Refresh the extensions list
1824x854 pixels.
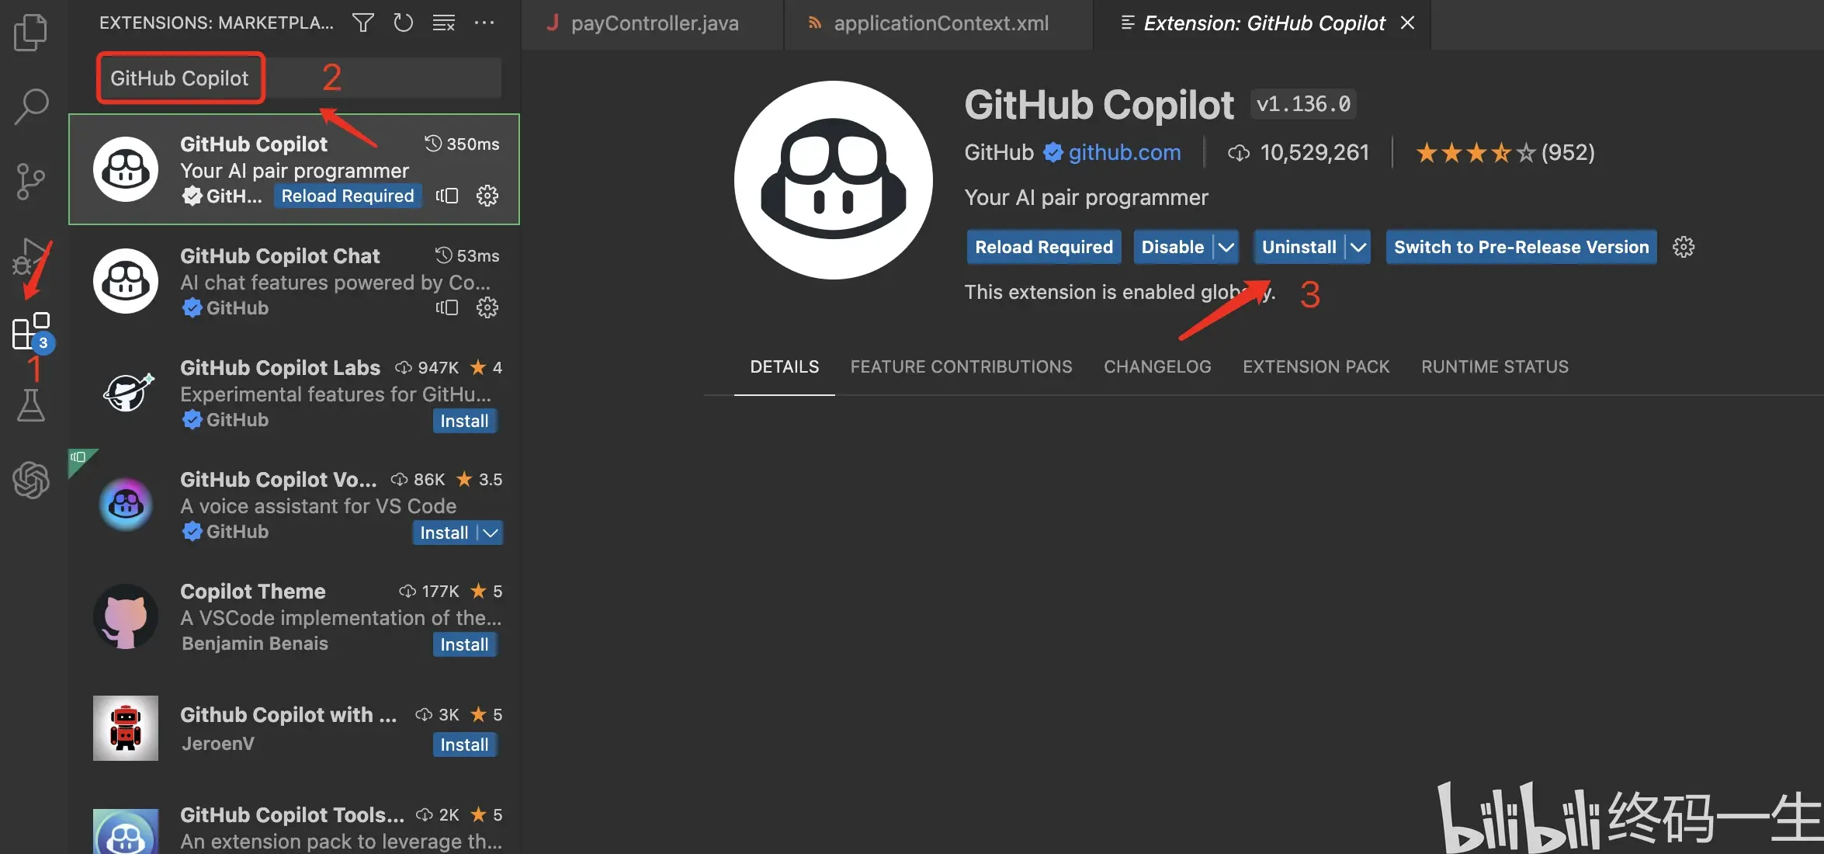[x=403, y=23]
